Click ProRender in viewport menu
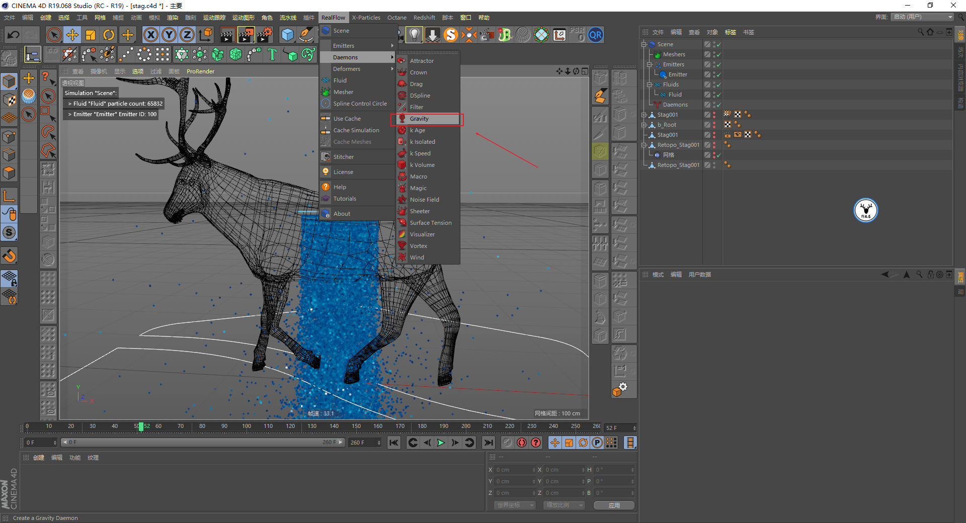966x523 pixels. pos(200,71)
